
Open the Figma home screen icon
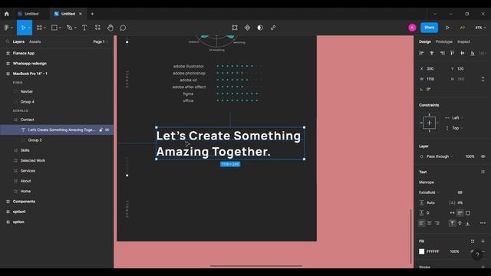pos(7,14)
